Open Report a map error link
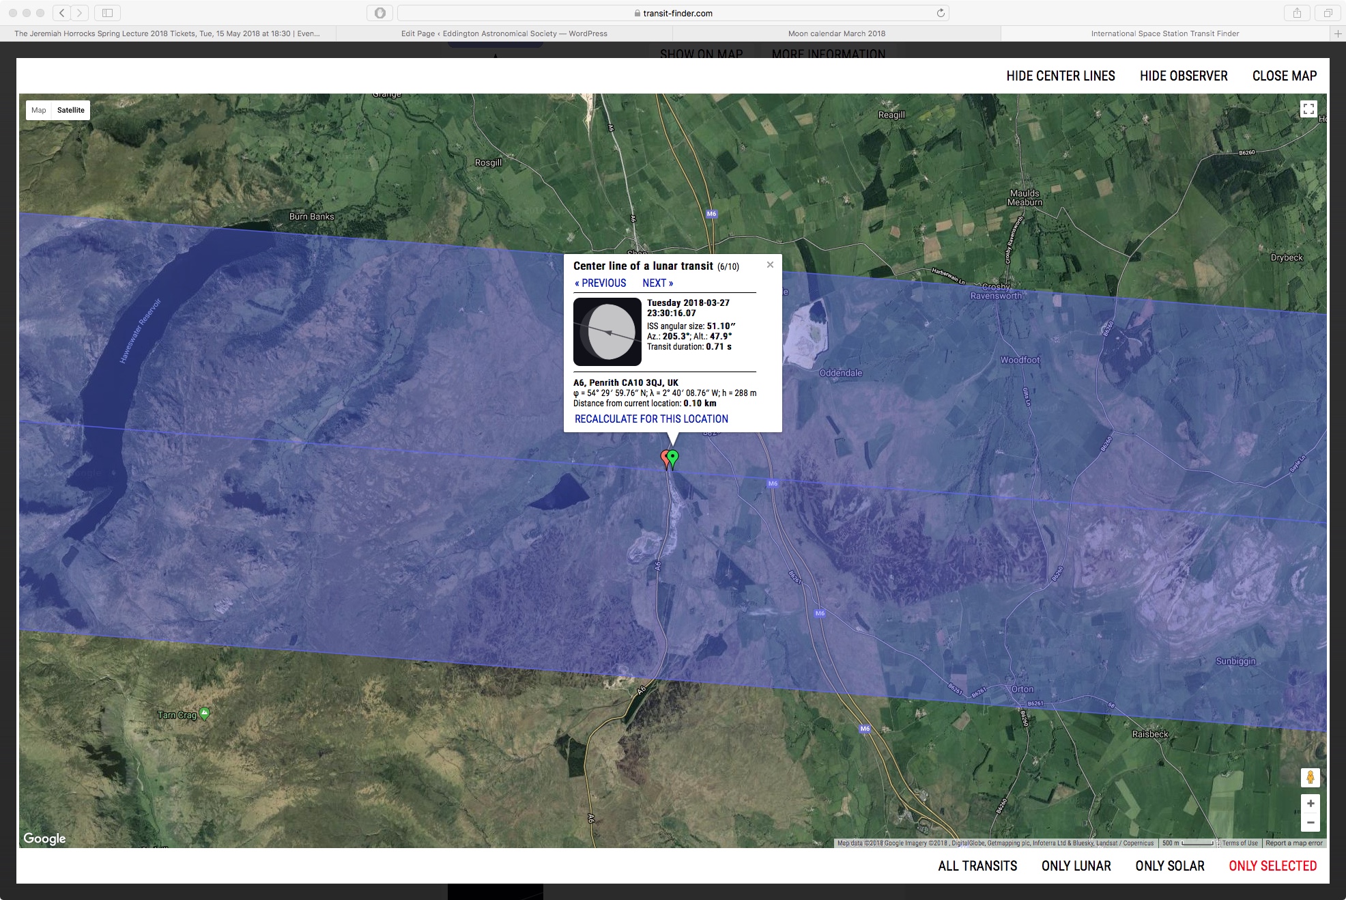 (1294, 843)
